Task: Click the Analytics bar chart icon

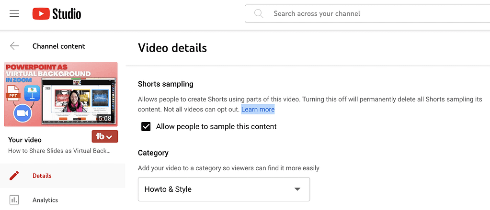Action: (x=14, y=200)
